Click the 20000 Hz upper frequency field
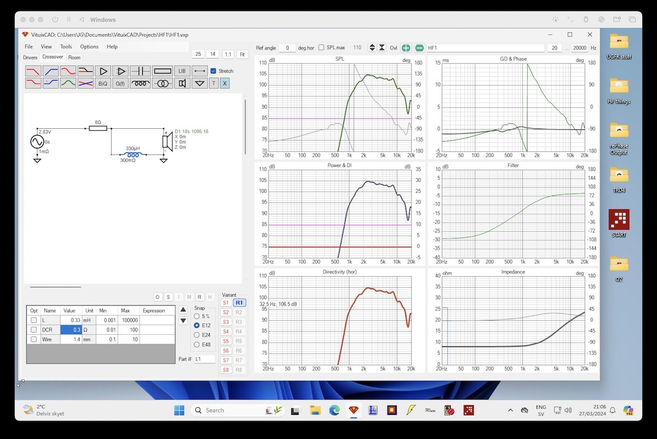Screen dimensions: 657x439 (579, 48)
